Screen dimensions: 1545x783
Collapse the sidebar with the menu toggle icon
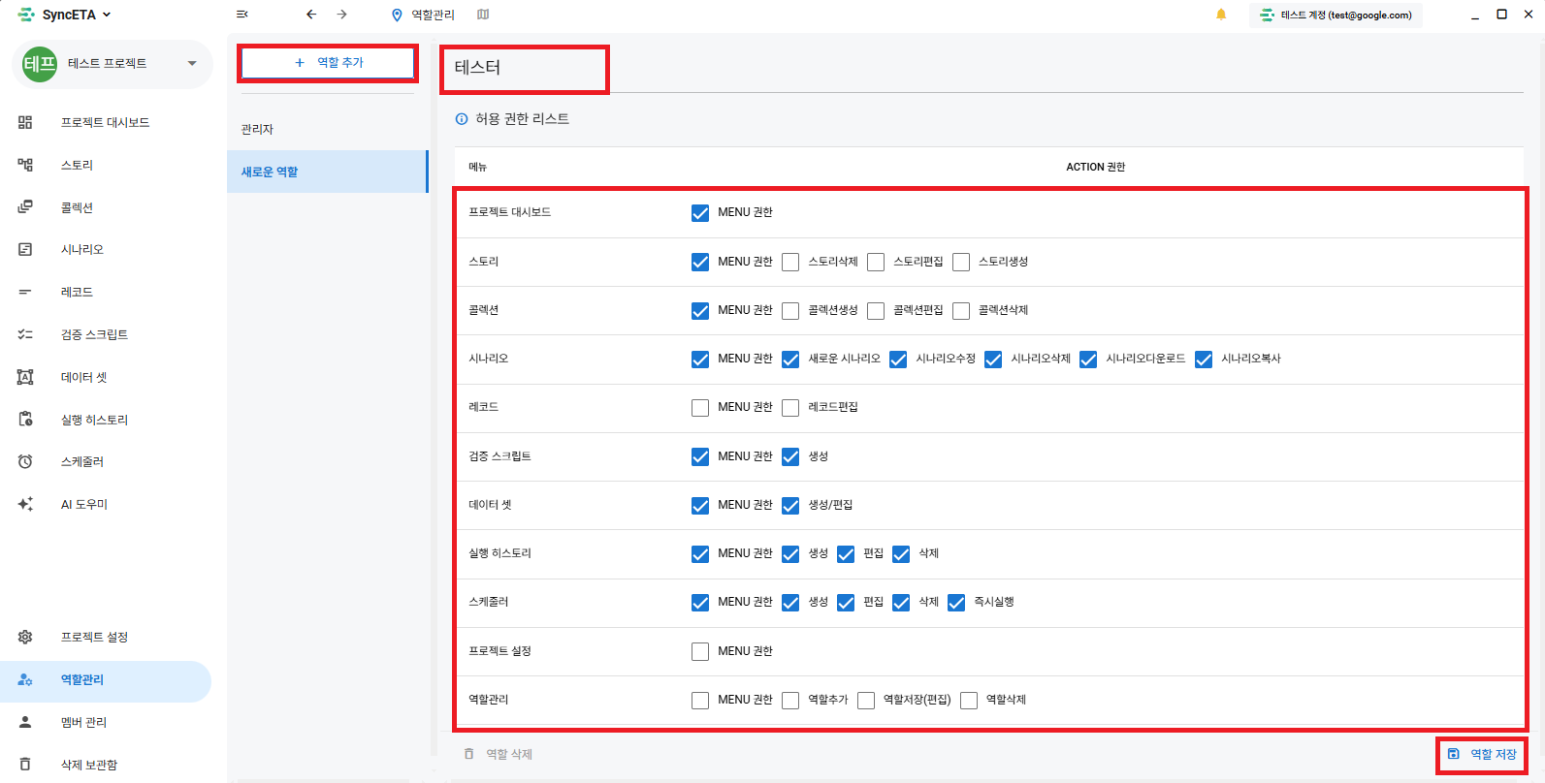pos(242,15)
